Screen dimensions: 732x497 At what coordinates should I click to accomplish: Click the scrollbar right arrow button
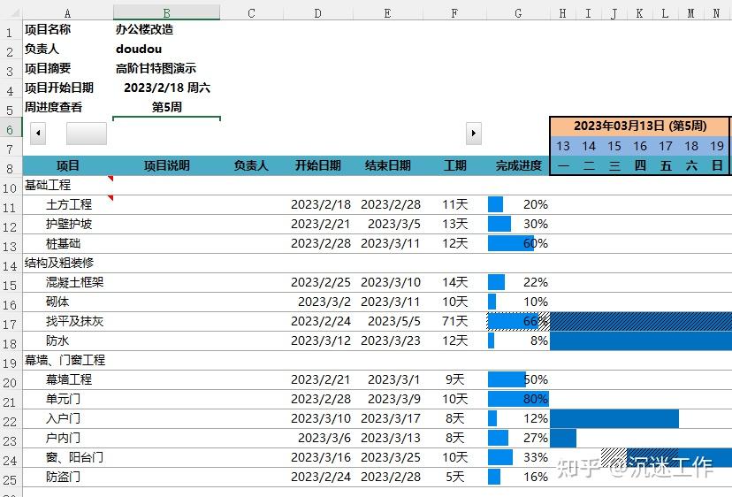pyautogui.click(x=473, y=134)
